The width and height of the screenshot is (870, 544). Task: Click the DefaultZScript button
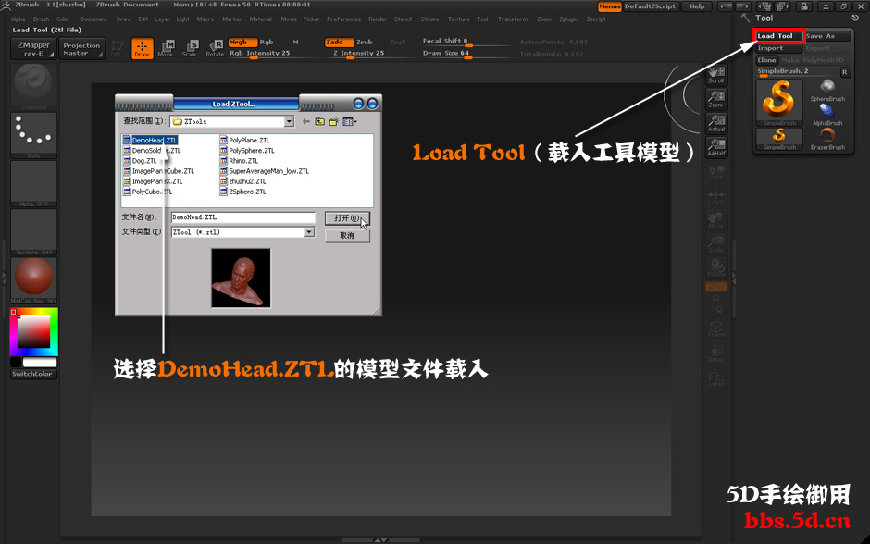pyautogui.click(x=651, y=6)
